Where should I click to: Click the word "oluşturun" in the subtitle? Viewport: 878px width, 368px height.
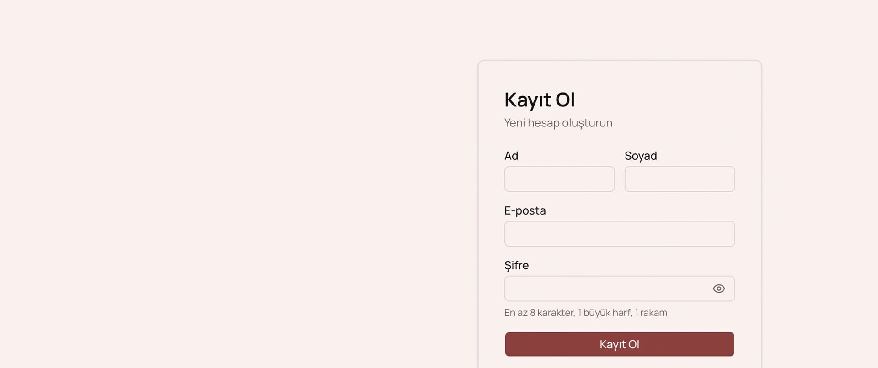[x=587, y=123]
